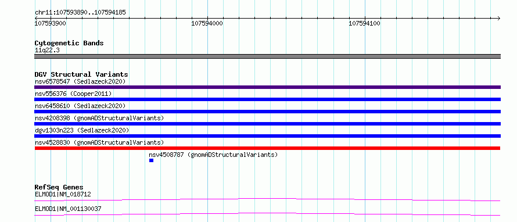Select the dark purple nsv6578547 variant bar
Viewport: 517px width, 222px height.
[x=267, y=87]
